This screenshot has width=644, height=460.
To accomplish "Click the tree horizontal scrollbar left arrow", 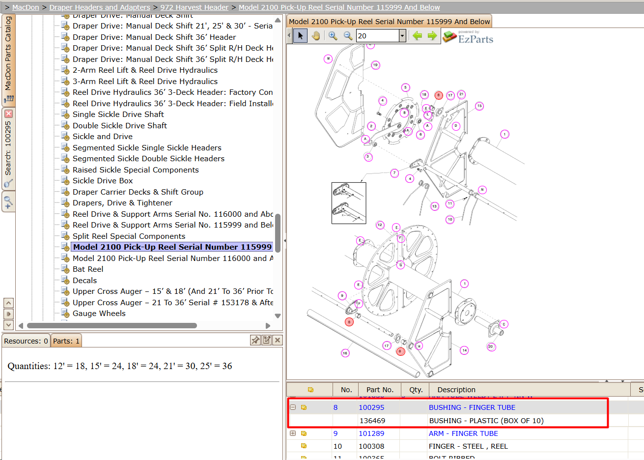I will coord(21,325).
